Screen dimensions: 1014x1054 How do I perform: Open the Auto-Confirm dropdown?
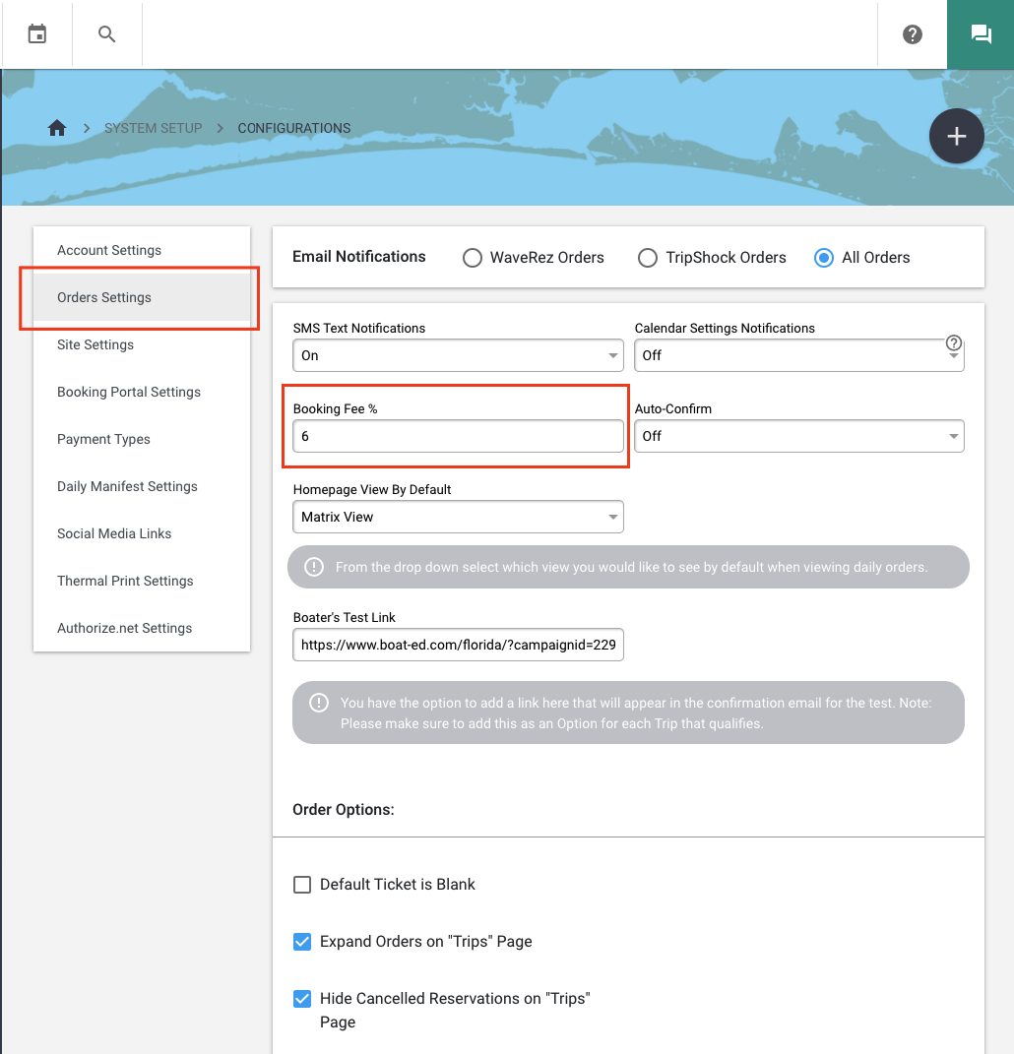[798, 436]
